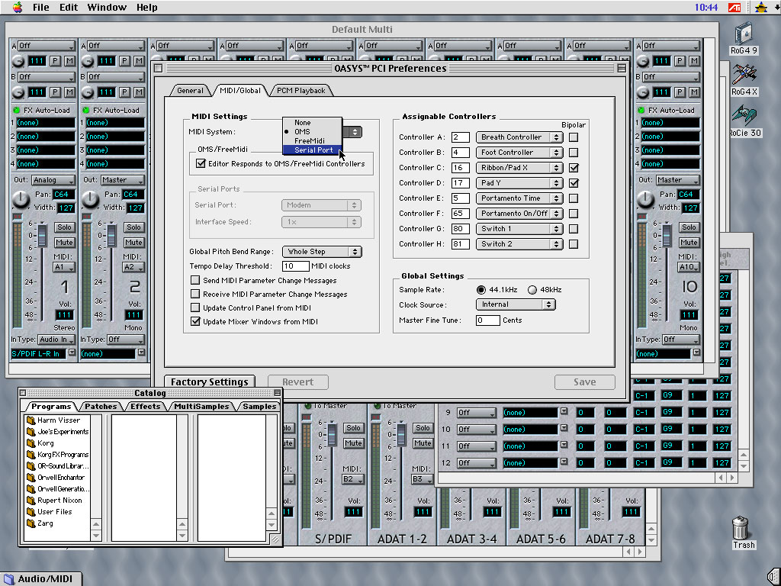Click the channel 10 volume fader
781x586 pixels.
667,235
